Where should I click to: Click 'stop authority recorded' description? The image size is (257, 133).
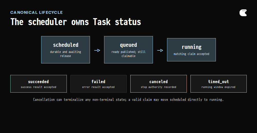(159, 87)
